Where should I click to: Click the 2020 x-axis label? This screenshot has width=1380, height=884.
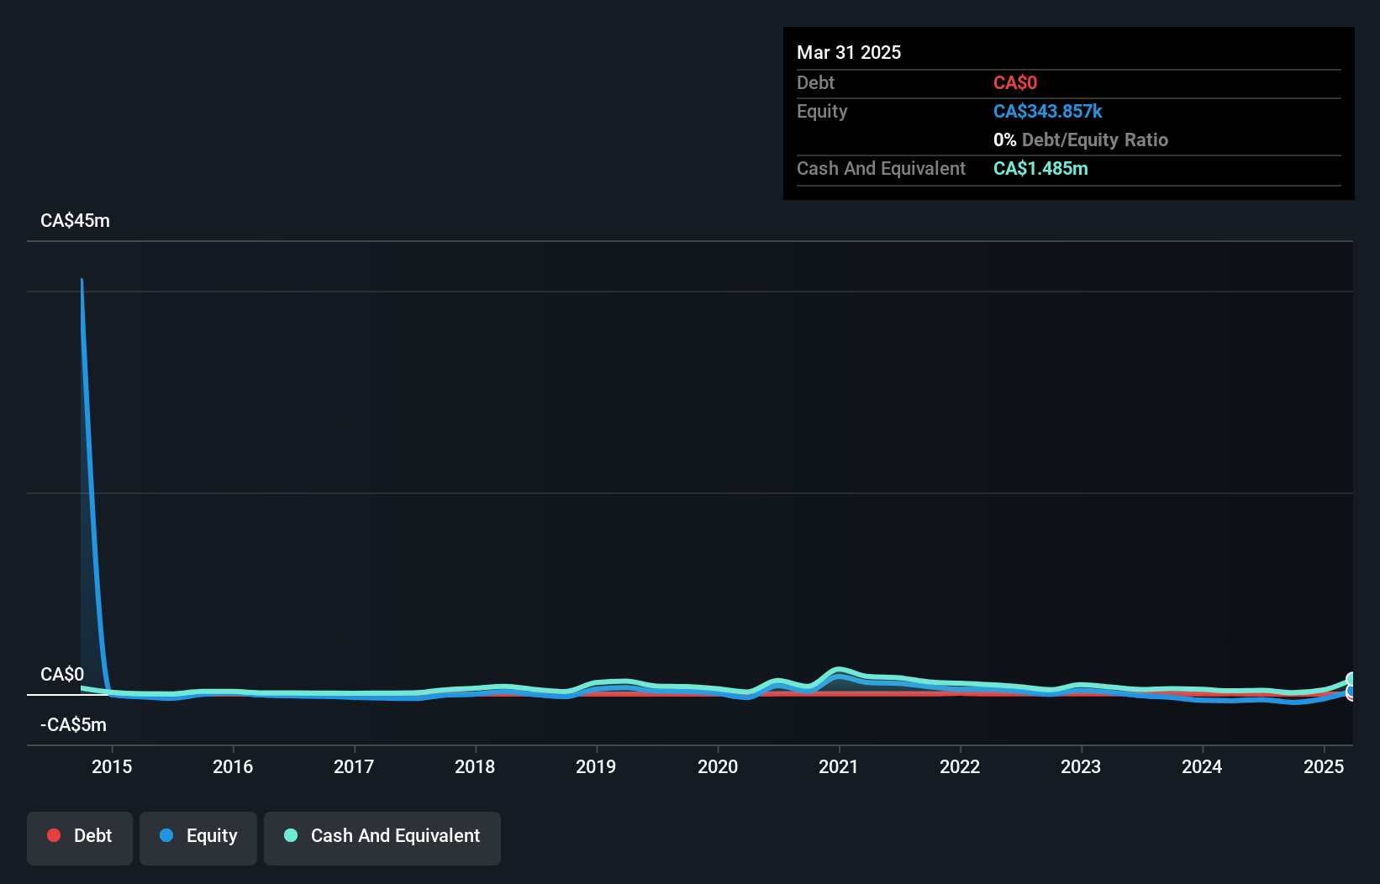click(x=718, y=766)
